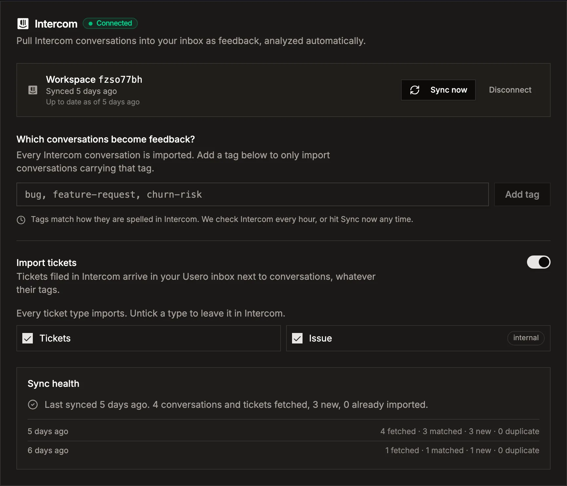The width and height of the screenshot is (567, 486).
Task: Disconnect the Intercom workspace
Action: click(510, 90)
